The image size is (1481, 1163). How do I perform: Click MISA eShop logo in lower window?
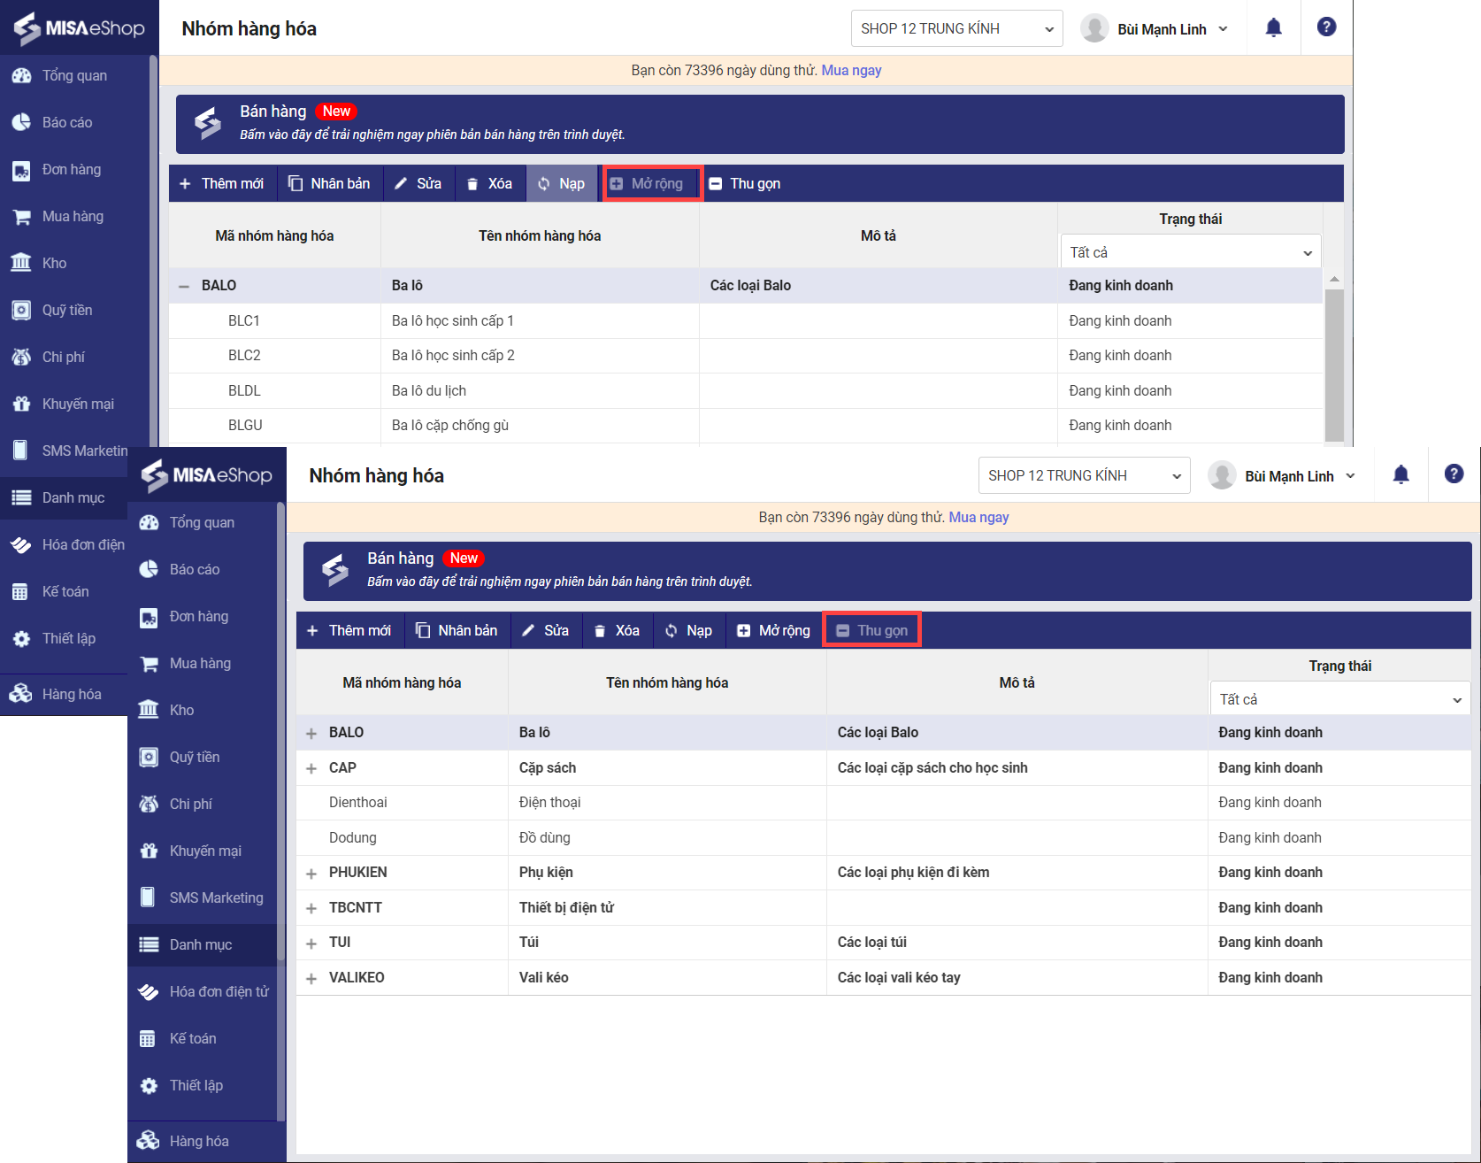pos(207,475)
